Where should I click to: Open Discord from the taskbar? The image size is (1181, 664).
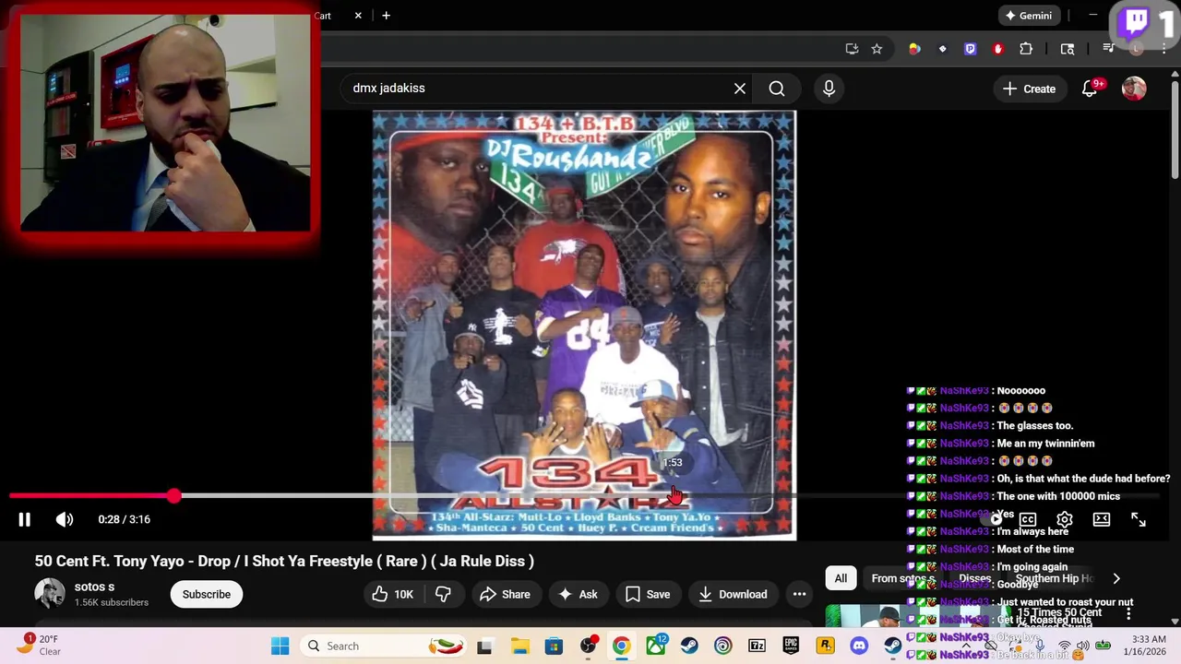tap(859, 646)
